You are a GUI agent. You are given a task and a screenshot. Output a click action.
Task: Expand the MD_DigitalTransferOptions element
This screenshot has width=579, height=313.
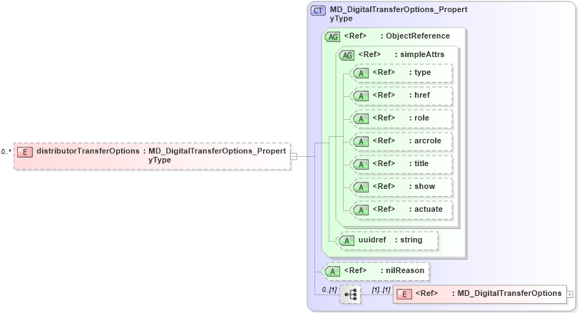(570, 294)
